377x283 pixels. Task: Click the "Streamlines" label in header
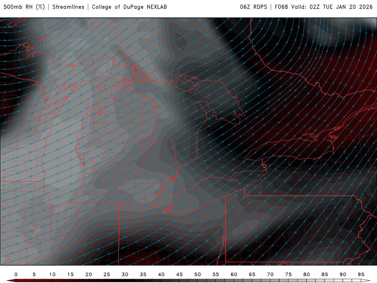[68, 7]
